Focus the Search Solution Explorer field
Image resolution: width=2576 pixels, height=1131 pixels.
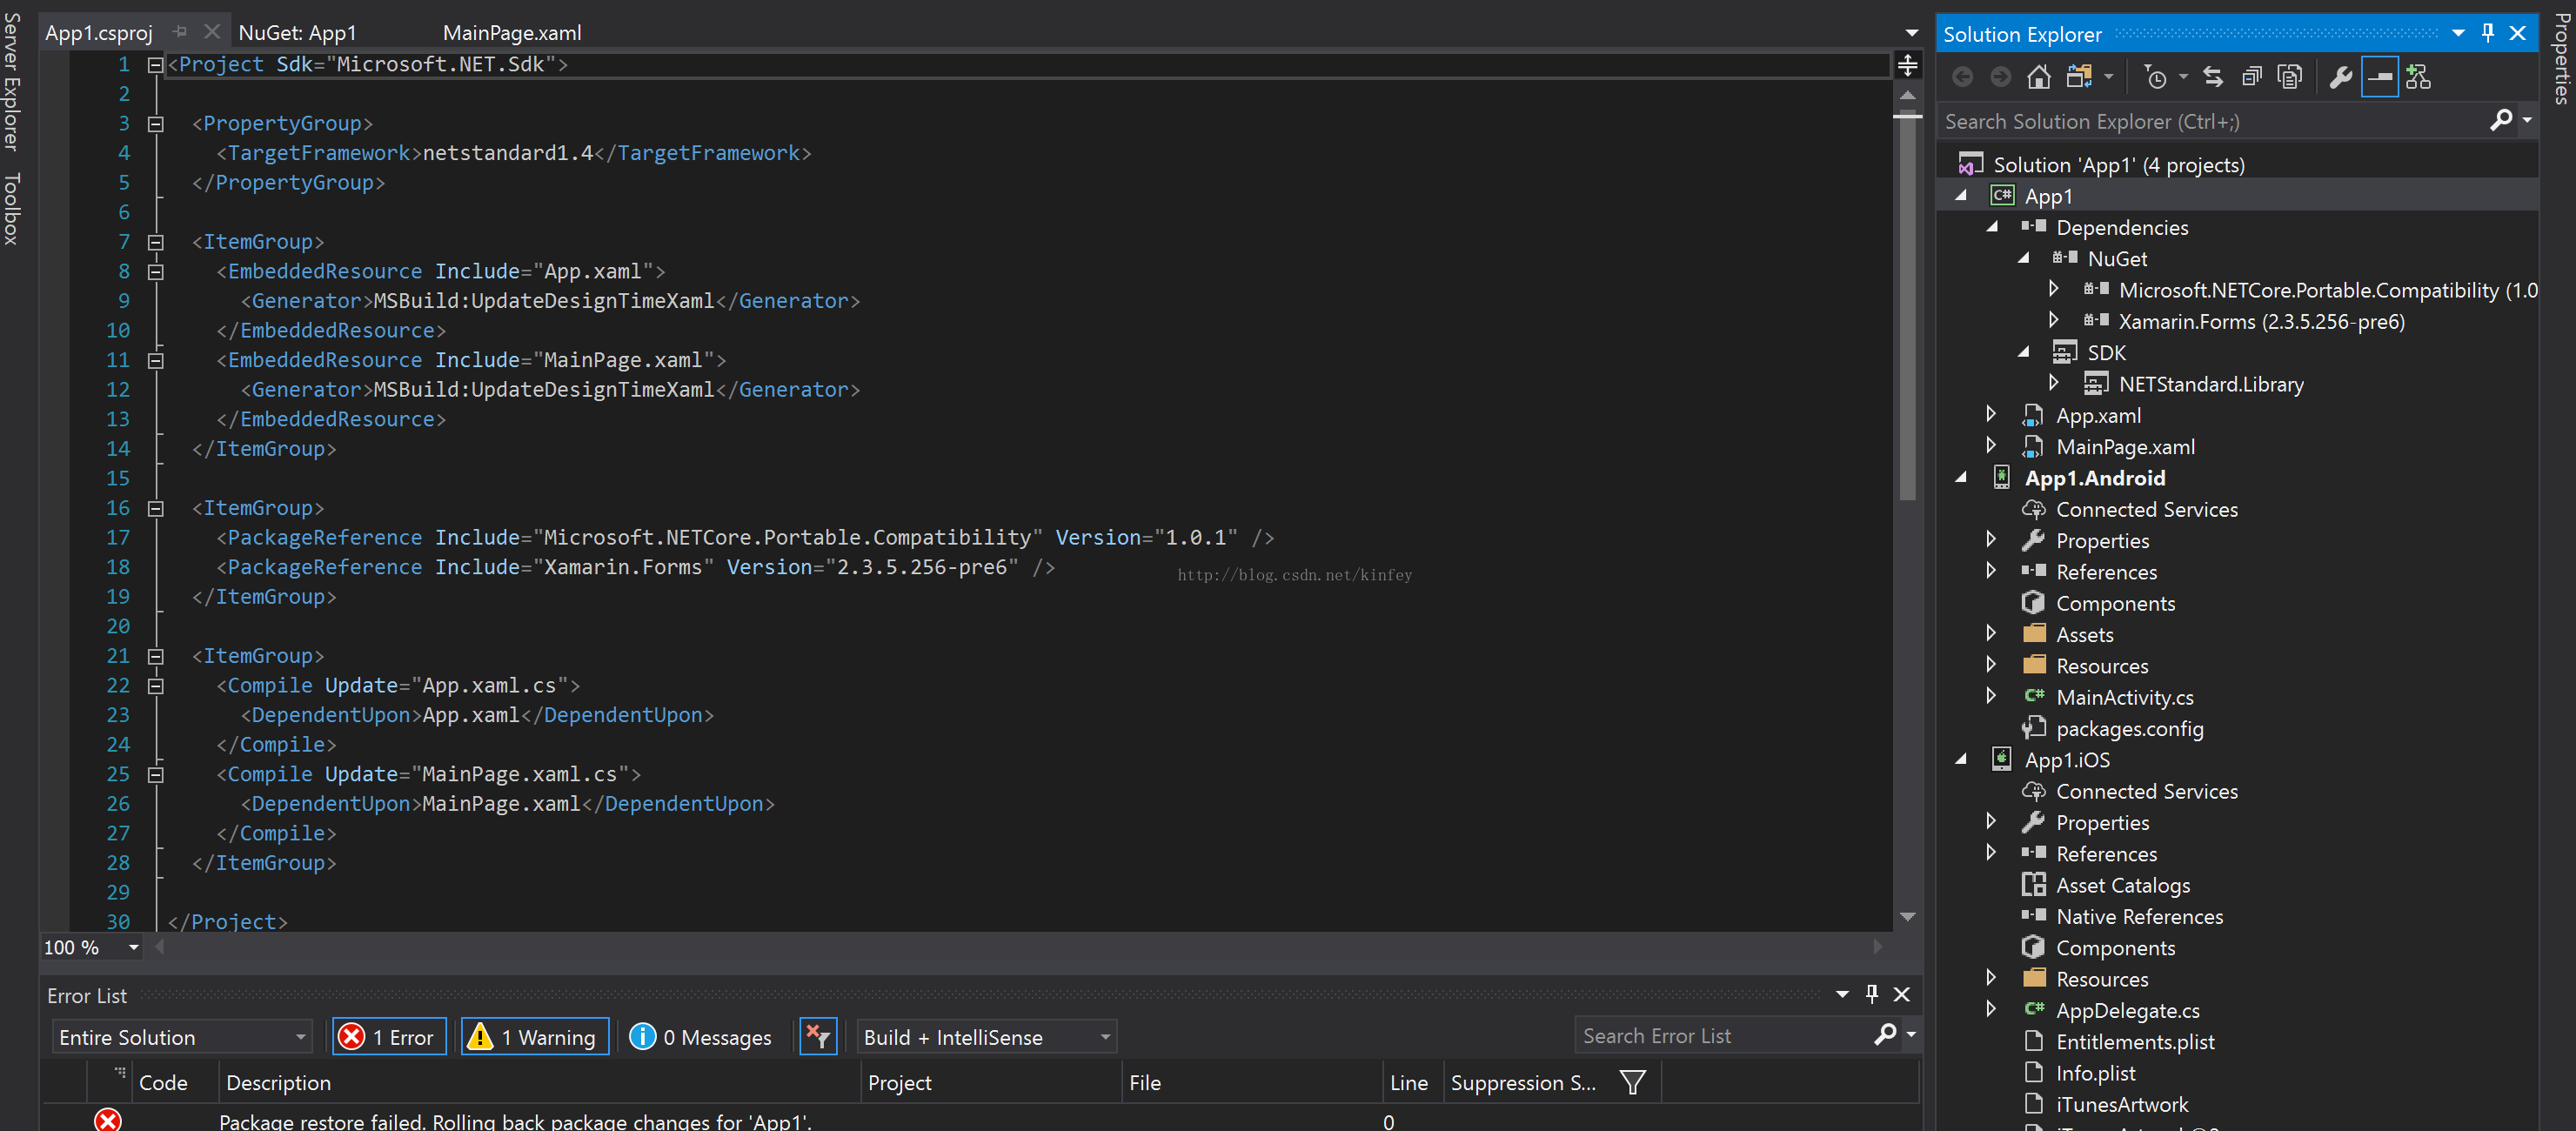(2213, 121)
